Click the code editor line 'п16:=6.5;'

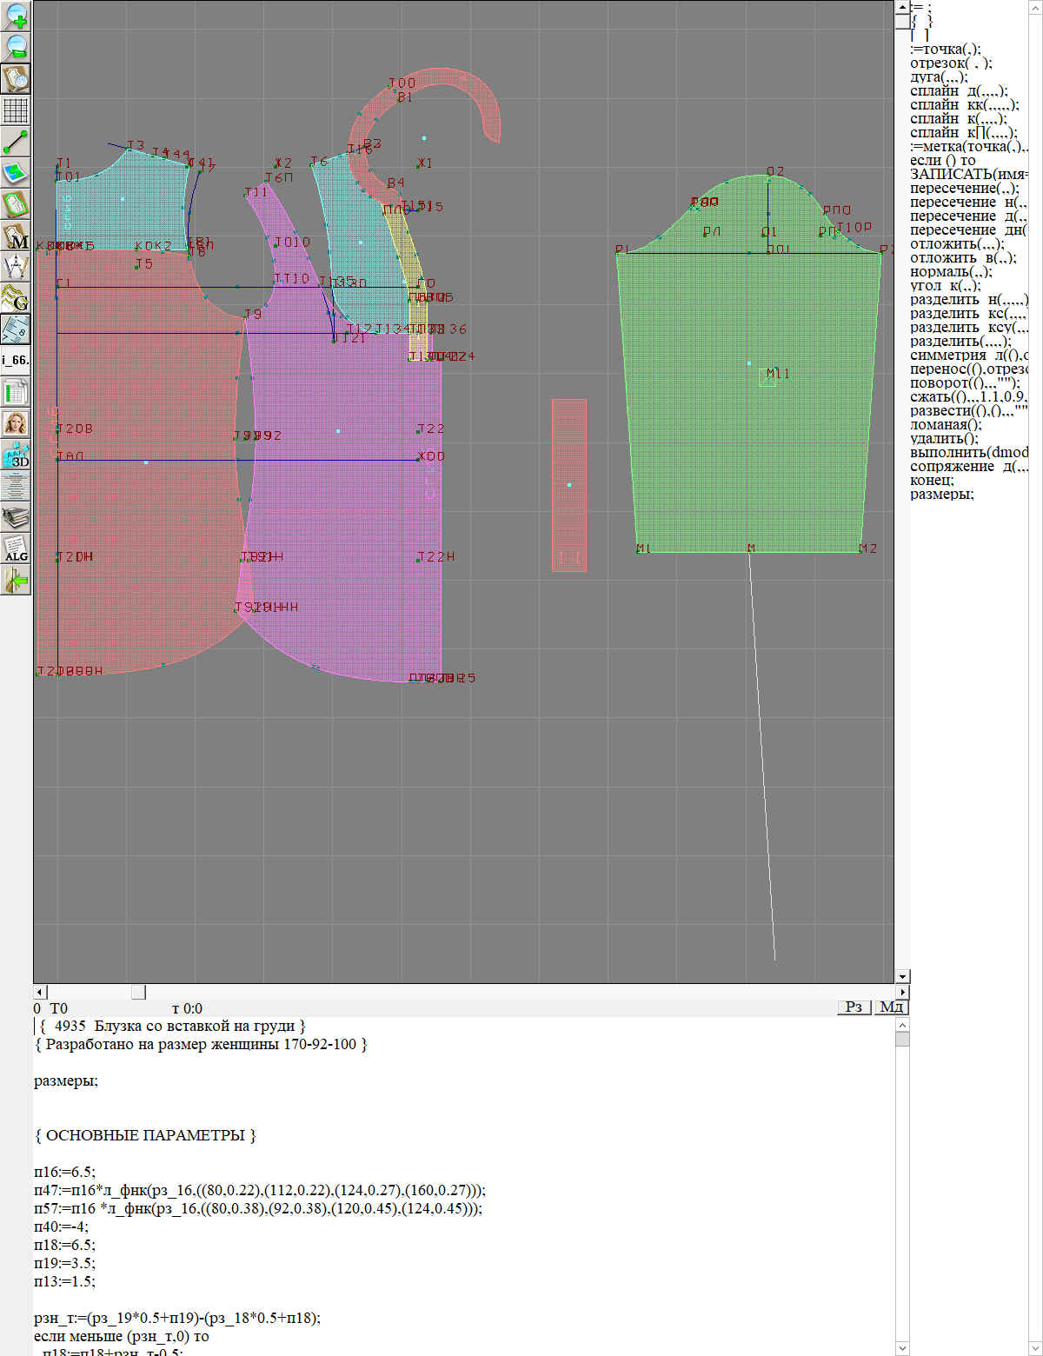(x=65, y=1172)
